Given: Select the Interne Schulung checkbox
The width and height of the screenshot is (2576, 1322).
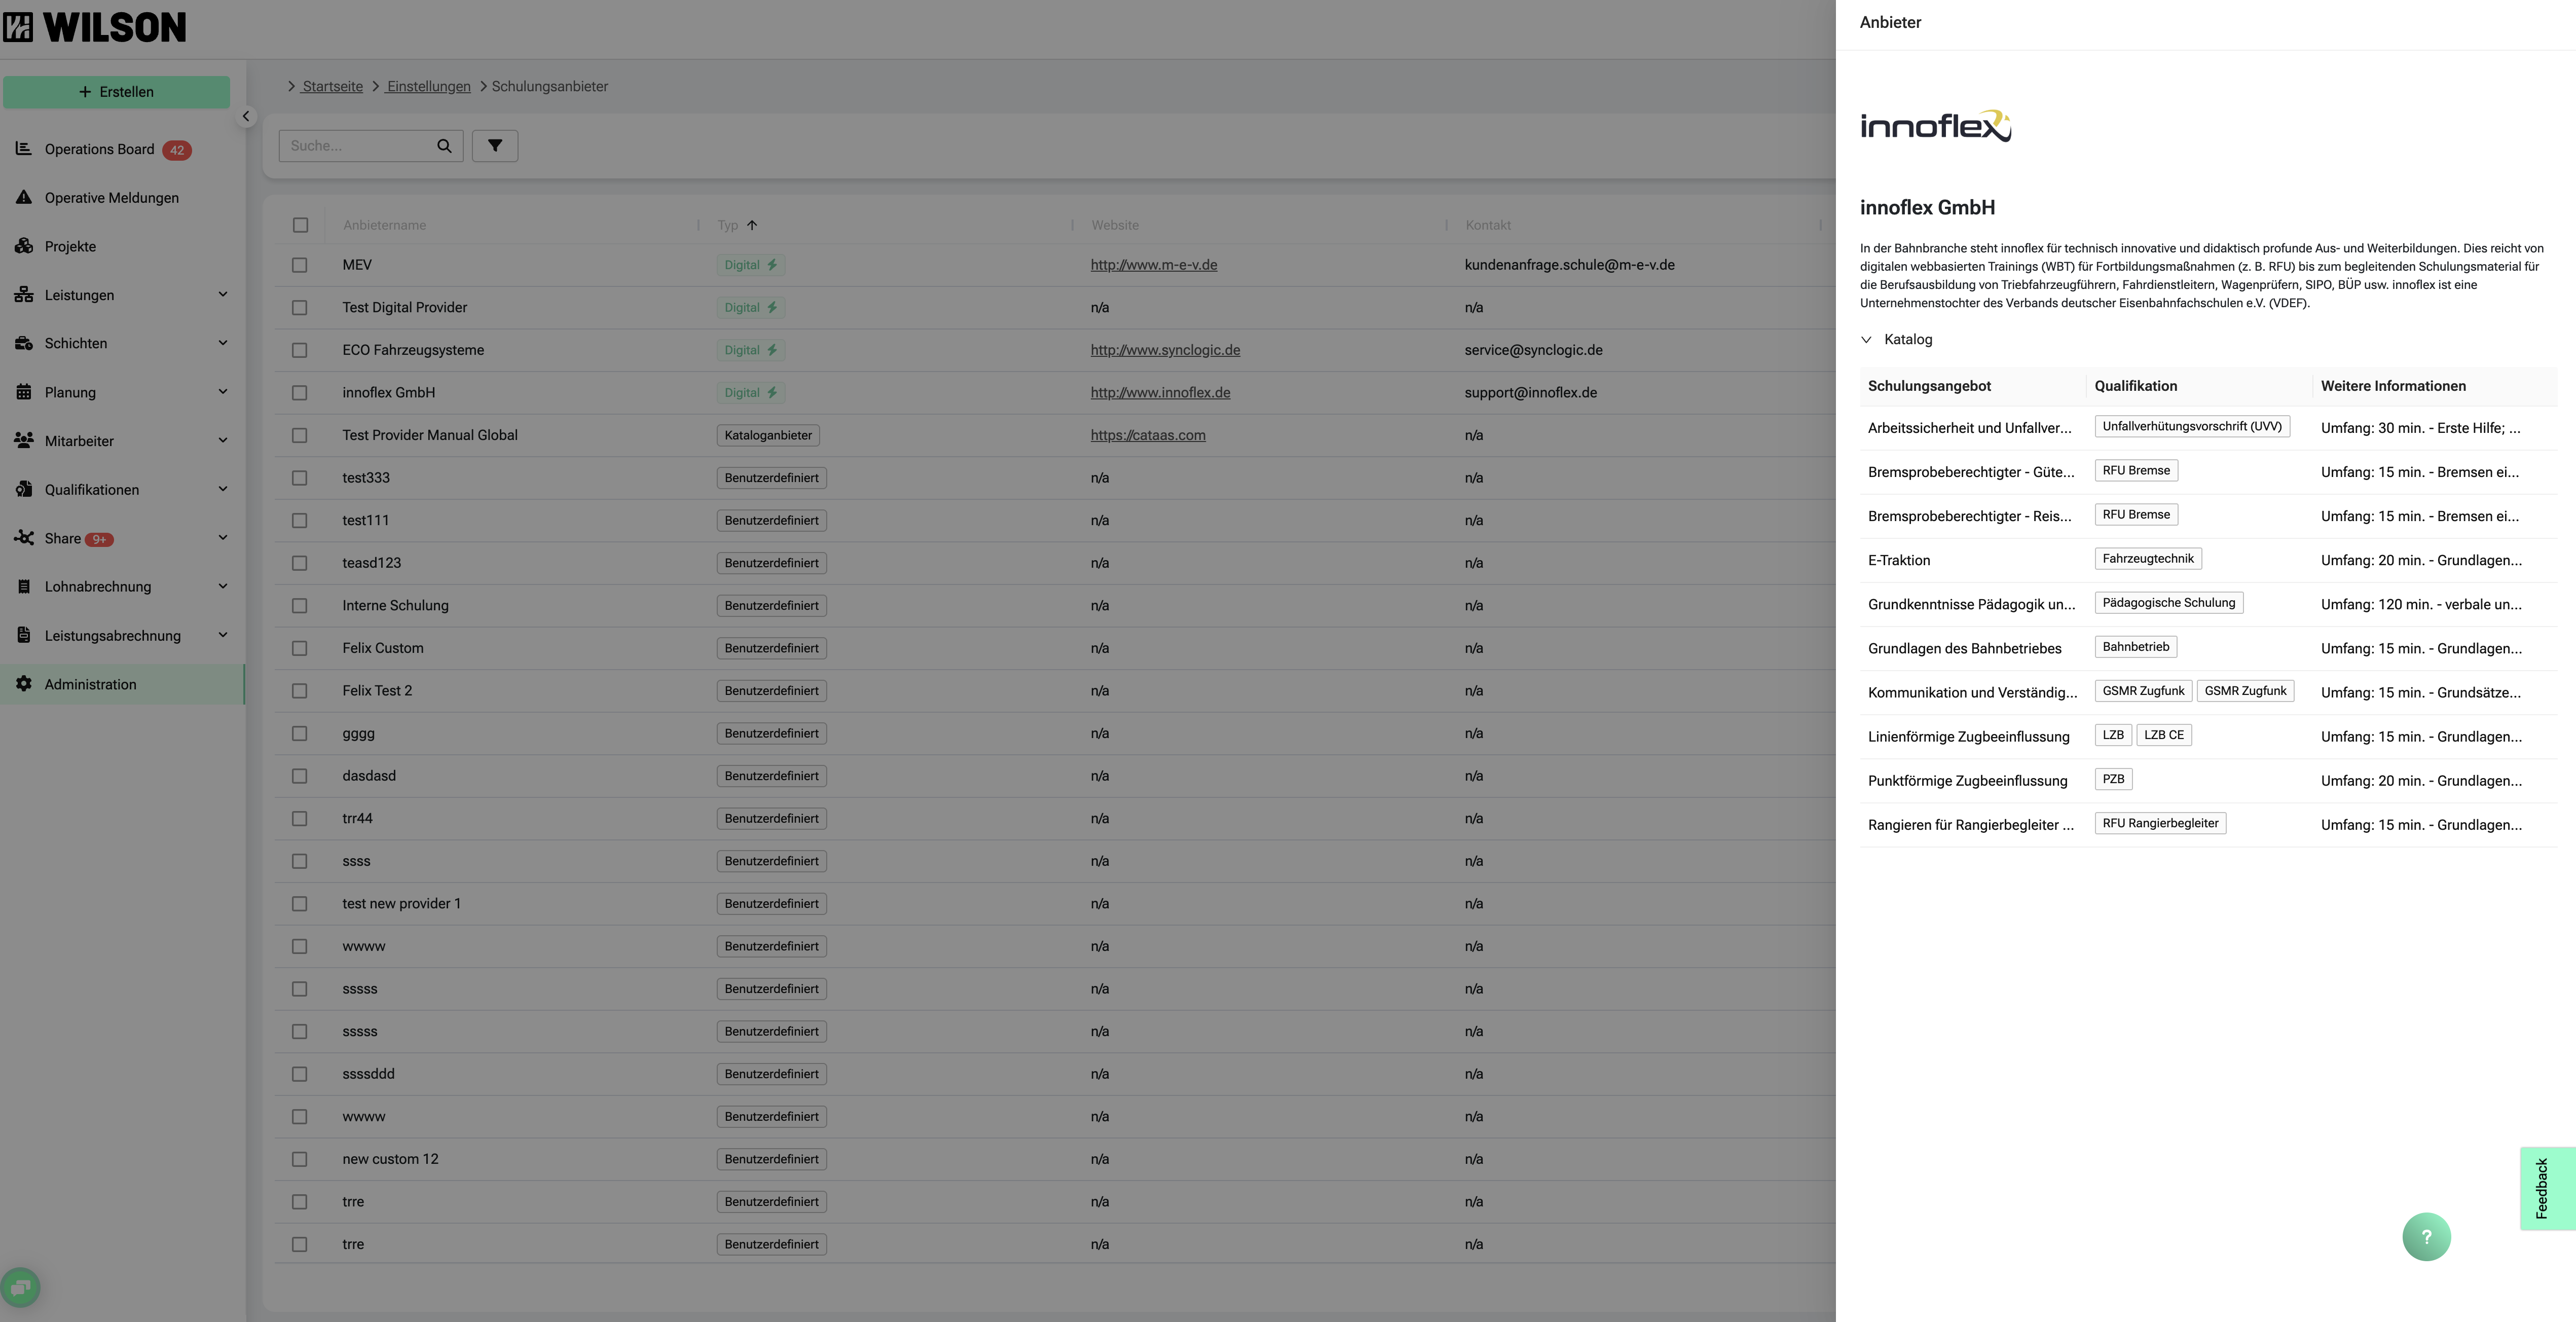Looking at the screenshot, I should 299,605.
